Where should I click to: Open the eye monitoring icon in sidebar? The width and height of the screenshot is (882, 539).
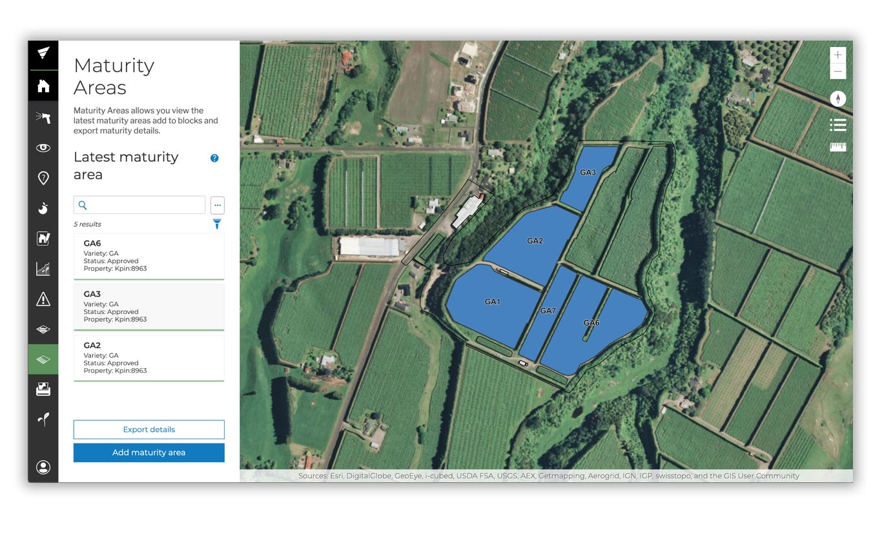click(43, 148)
